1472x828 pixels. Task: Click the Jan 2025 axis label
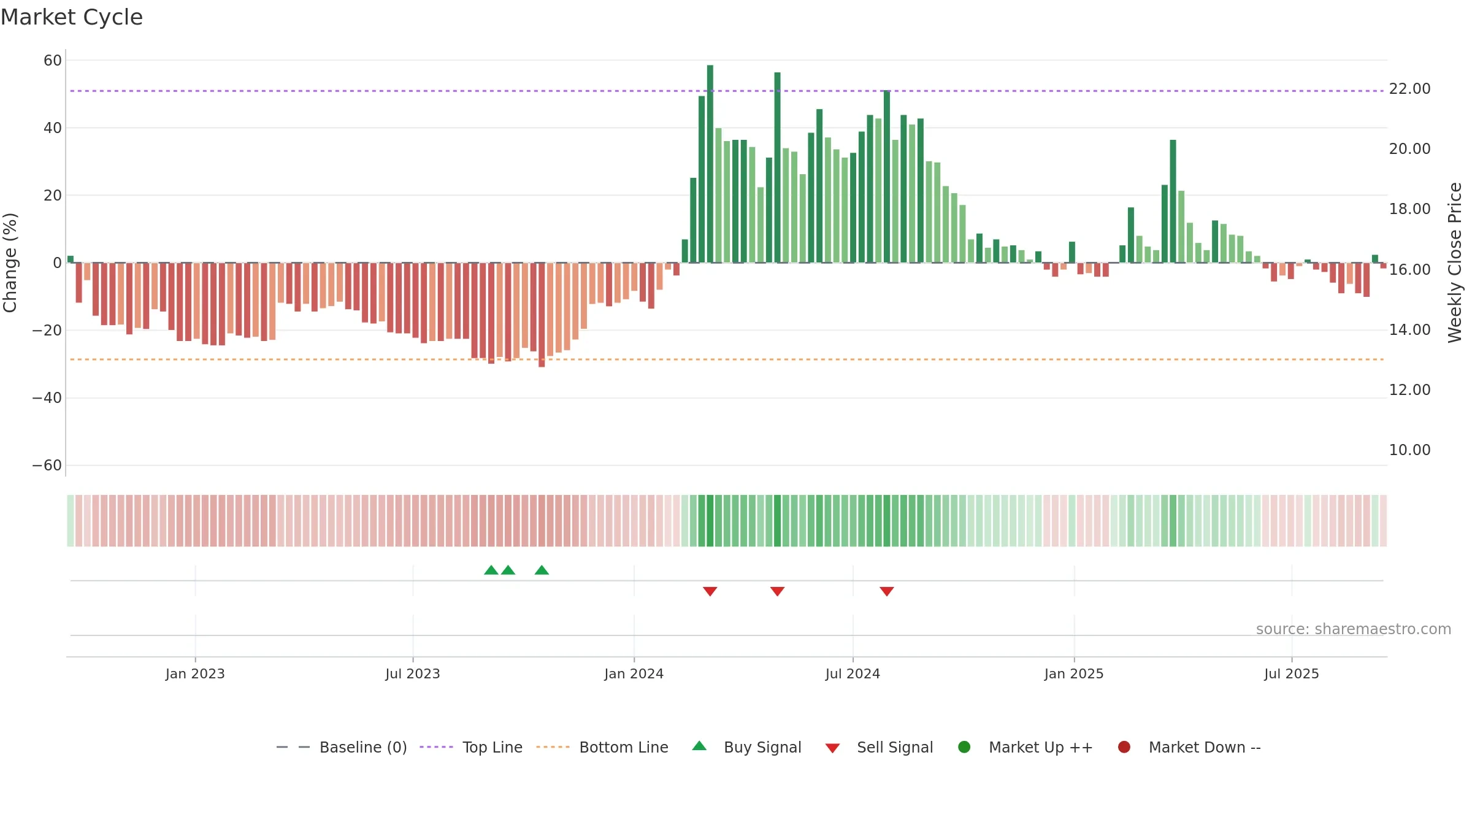coord(1074,674)
